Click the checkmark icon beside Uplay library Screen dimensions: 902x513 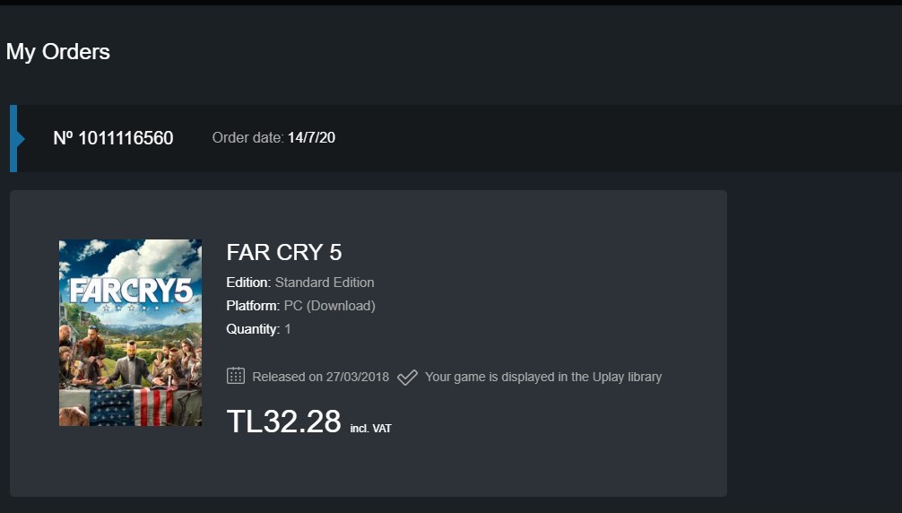click(407, 378)
